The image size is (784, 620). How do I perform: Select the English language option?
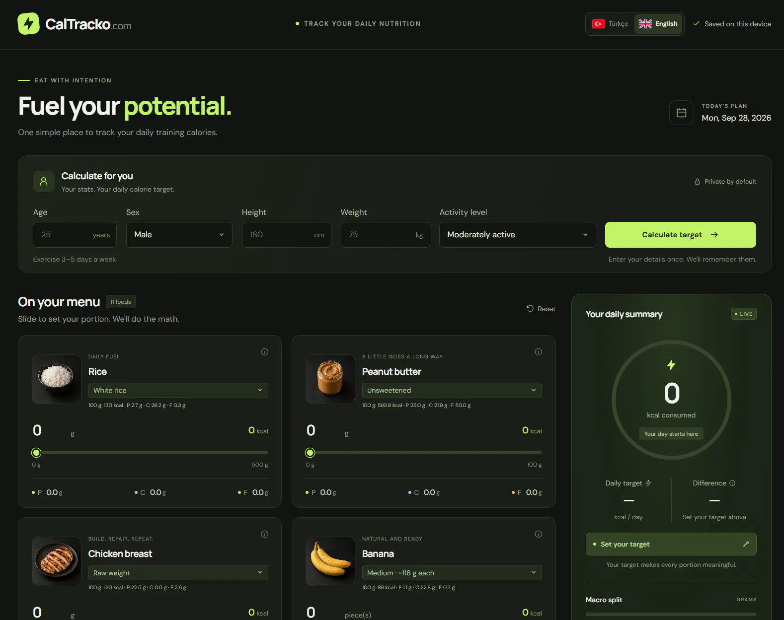click(658, 24)
